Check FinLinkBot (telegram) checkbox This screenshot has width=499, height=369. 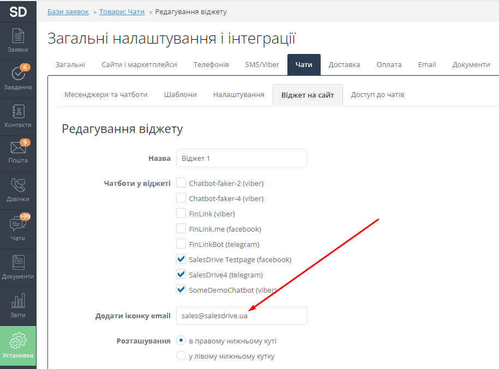[181, 244]
